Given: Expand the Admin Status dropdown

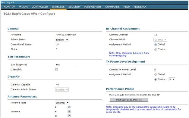Looking at the screenshot, I should click(62, 40).
